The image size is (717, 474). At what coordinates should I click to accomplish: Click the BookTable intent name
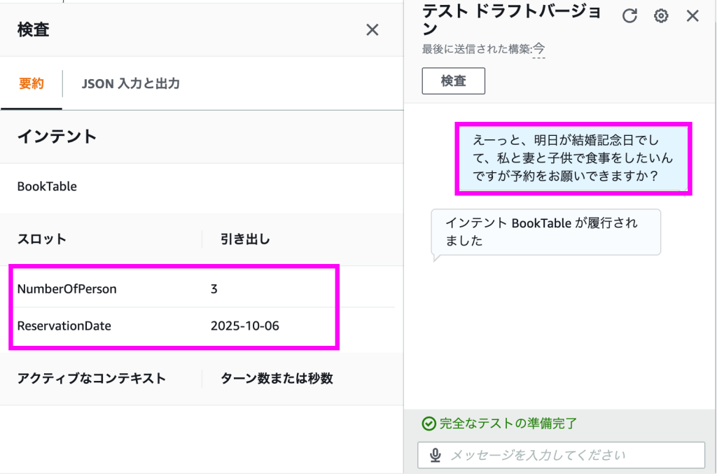pyautogui.click(x=47, y=186)
